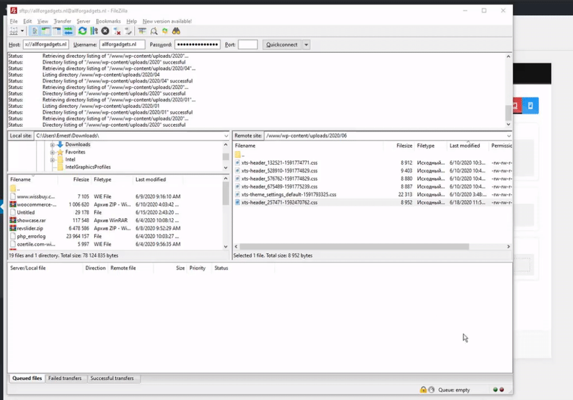
Task: Open the Quickconnect history dropdown arrow
Action: pyautogui.click(x=307, y=45)
